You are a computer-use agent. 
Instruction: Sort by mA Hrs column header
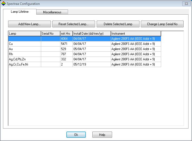click(x=66, y=34)
